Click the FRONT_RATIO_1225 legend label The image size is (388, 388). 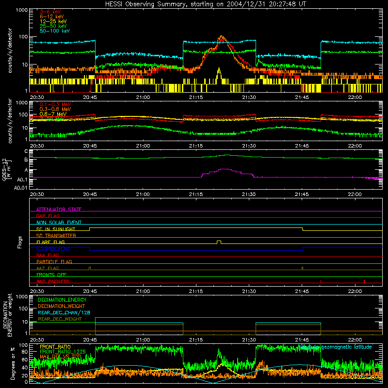coord(63,352)
